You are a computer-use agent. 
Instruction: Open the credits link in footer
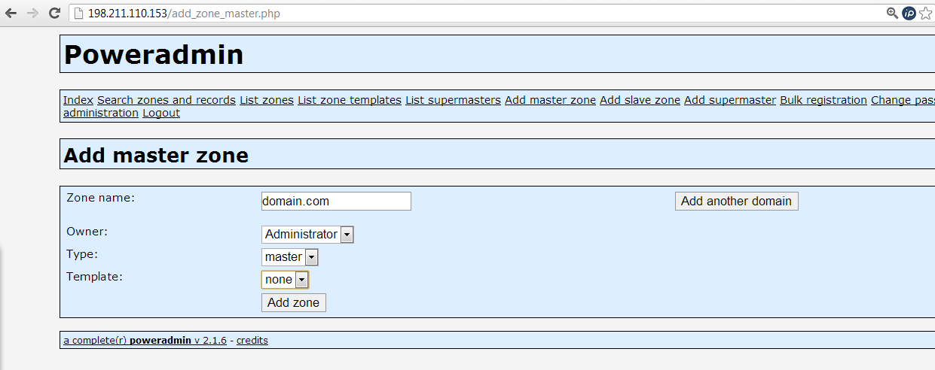pos(252,340)
